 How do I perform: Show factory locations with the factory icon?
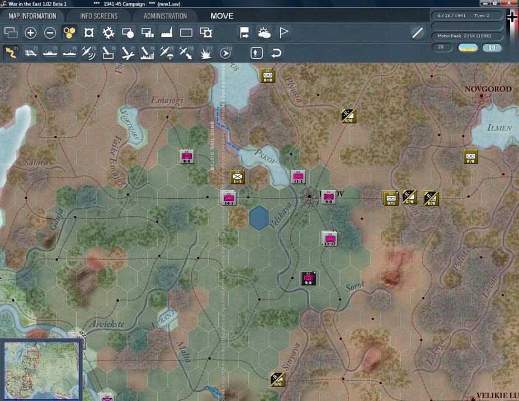click(167, 33)
